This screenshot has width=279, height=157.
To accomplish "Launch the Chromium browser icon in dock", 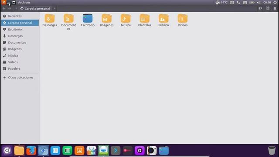I will [43, 150].
